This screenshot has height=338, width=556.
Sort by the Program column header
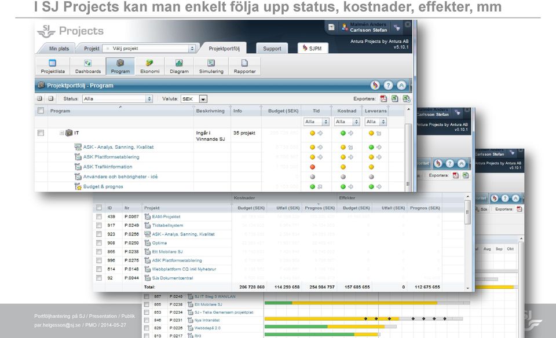click(60, 111)
